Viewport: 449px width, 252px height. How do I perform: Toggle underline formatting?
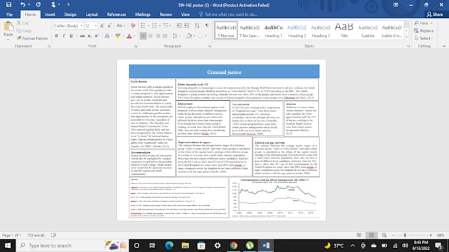[71, 36]
